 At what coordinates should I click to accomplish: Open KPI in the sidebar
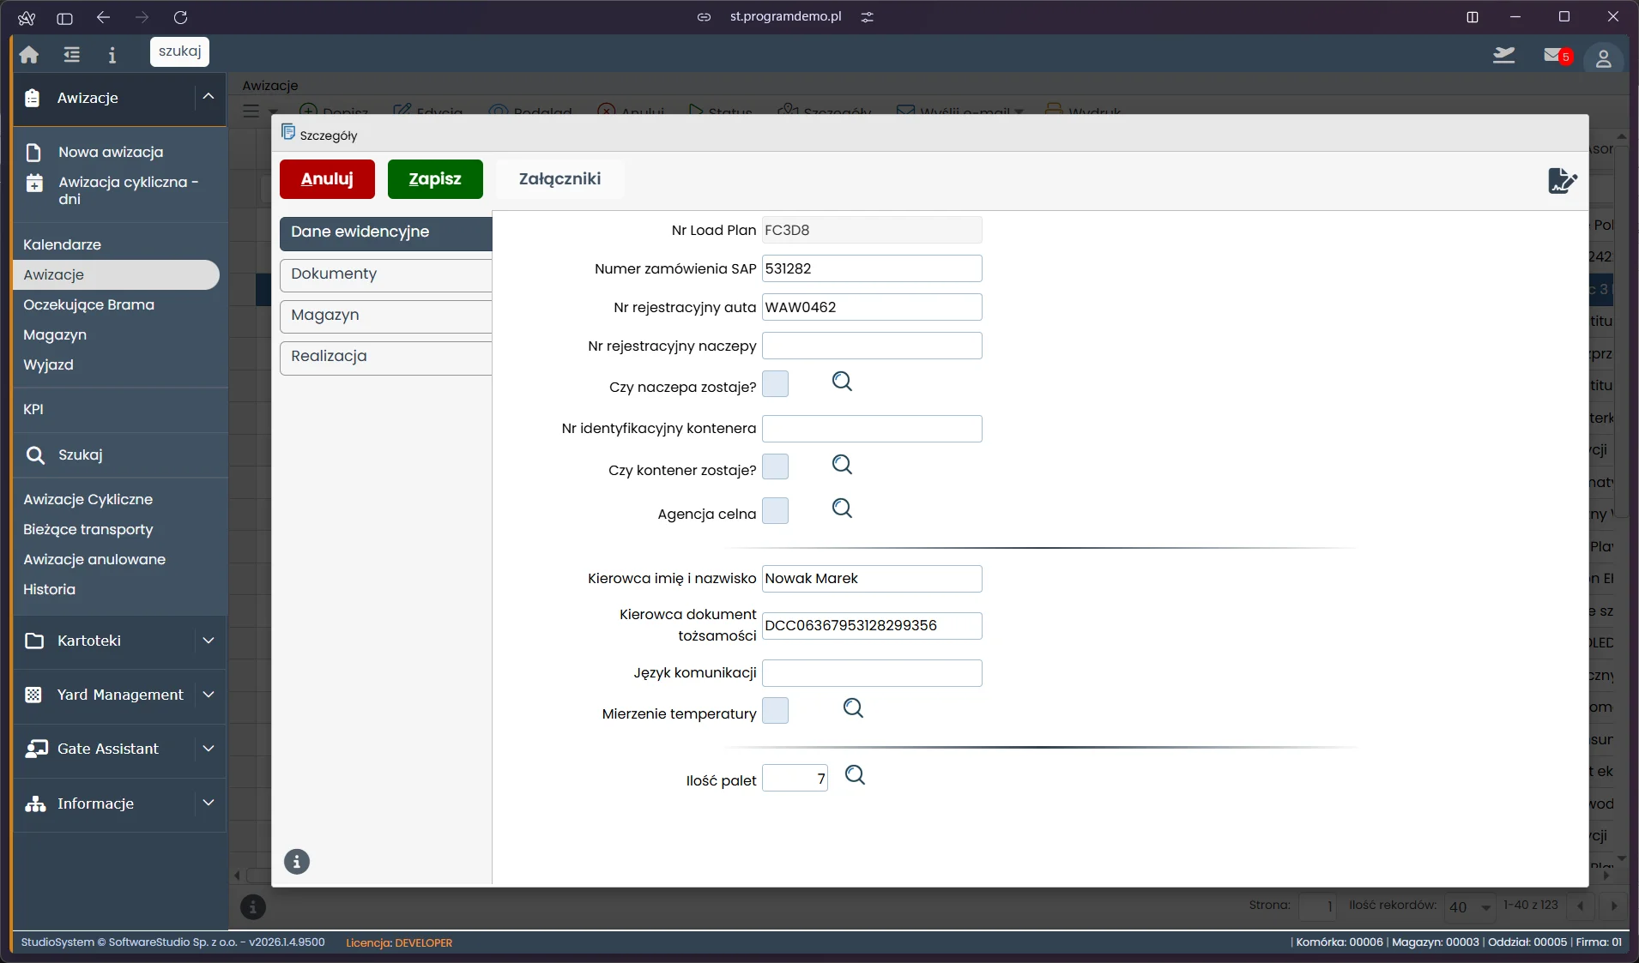point(33,410)
